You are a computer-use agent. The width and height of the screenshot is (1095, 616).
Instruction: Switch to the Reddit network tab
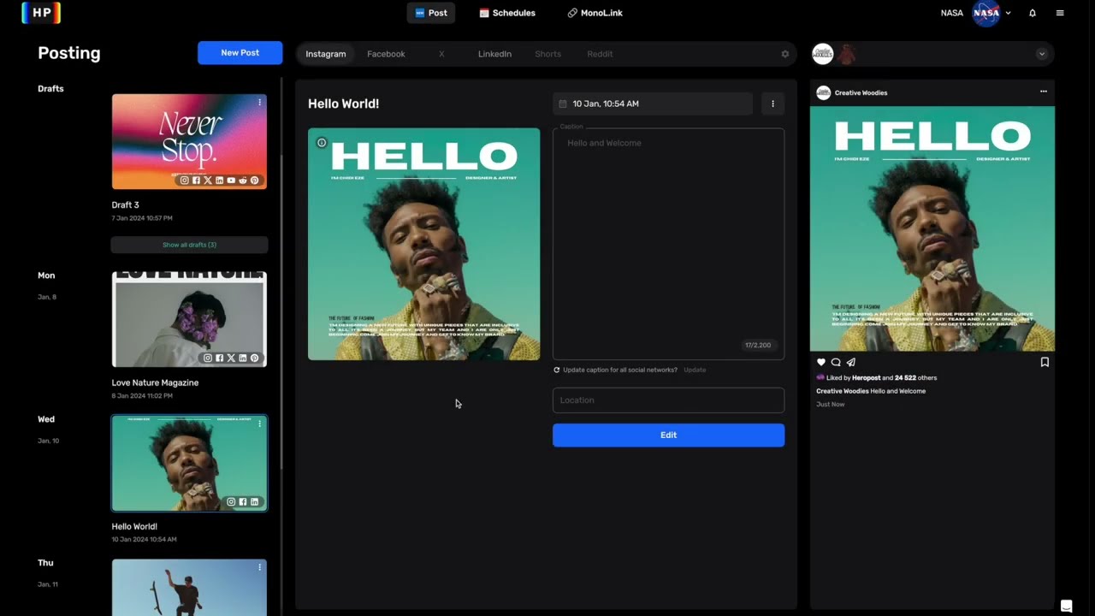point(600,54)
